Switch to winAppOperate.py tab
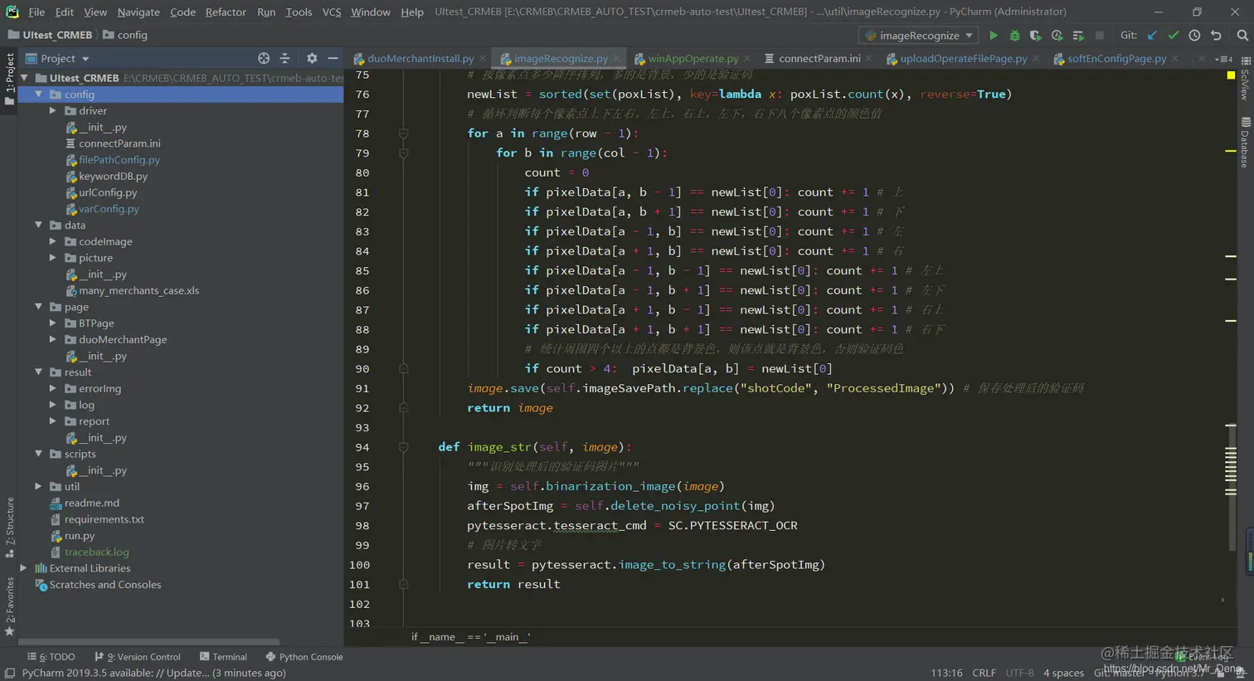 click(692, 58)
